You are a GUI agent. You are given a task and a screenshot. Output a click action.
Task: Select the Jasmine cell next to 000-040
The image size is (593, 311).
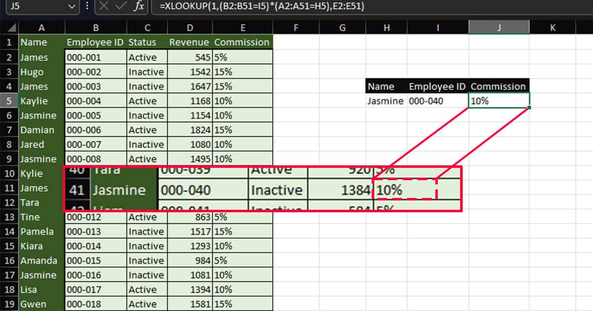click(x=385, y=101)
